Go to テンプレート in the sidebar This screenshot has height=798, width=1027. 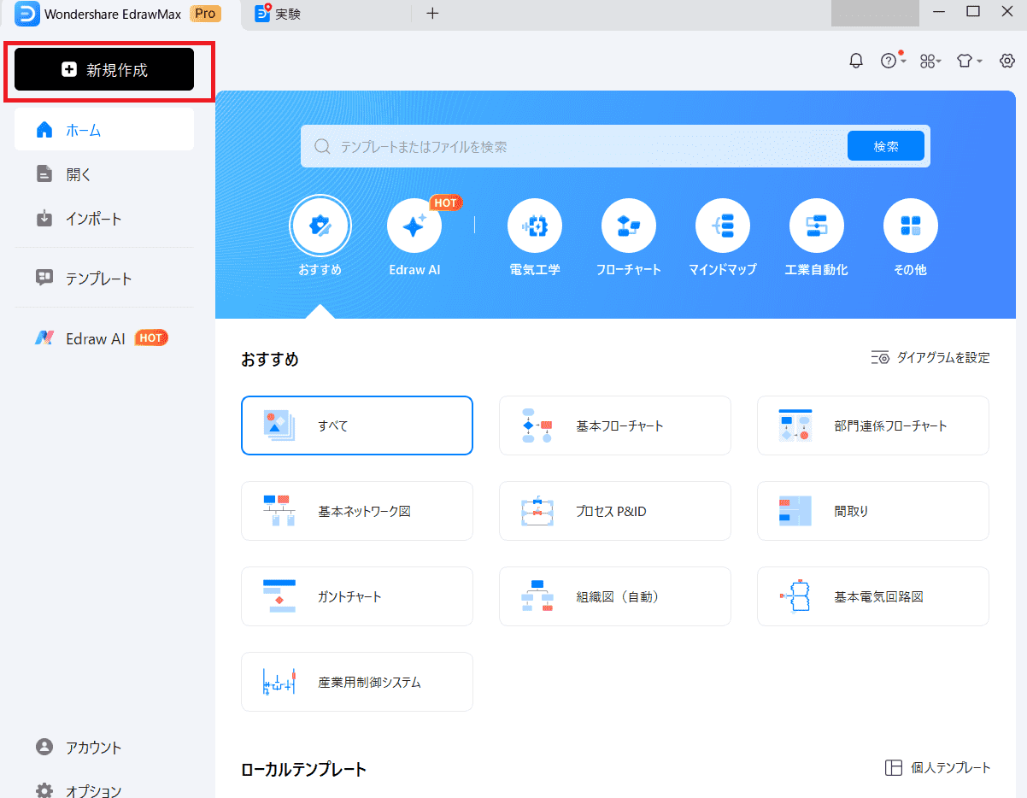[x=98, y=279]
